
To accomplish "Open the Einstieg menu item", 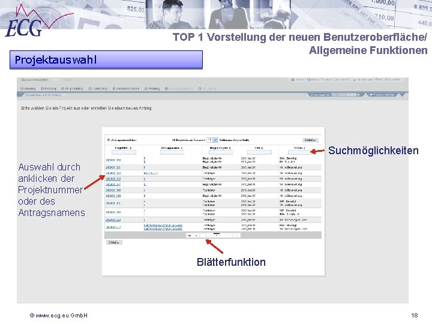I will (28, 89).
